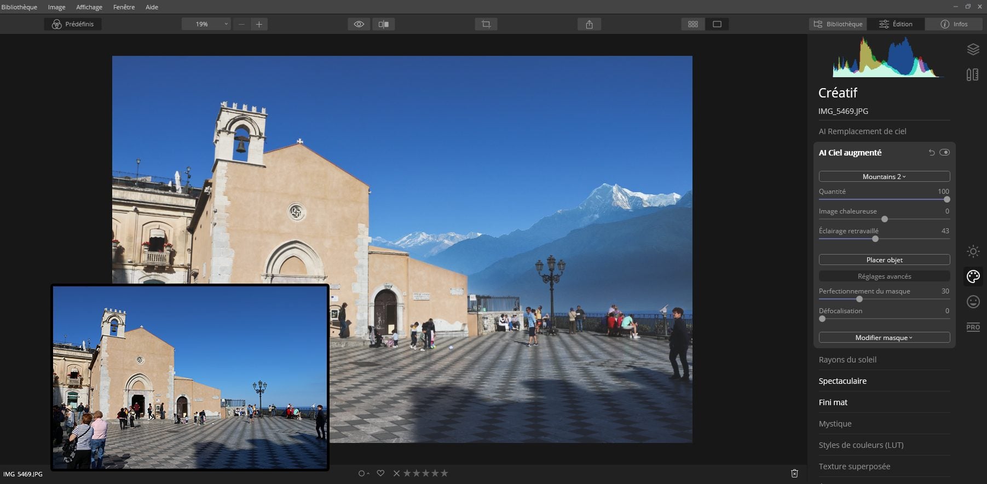
Task: Switch to single image view
Action: [717, 24]
